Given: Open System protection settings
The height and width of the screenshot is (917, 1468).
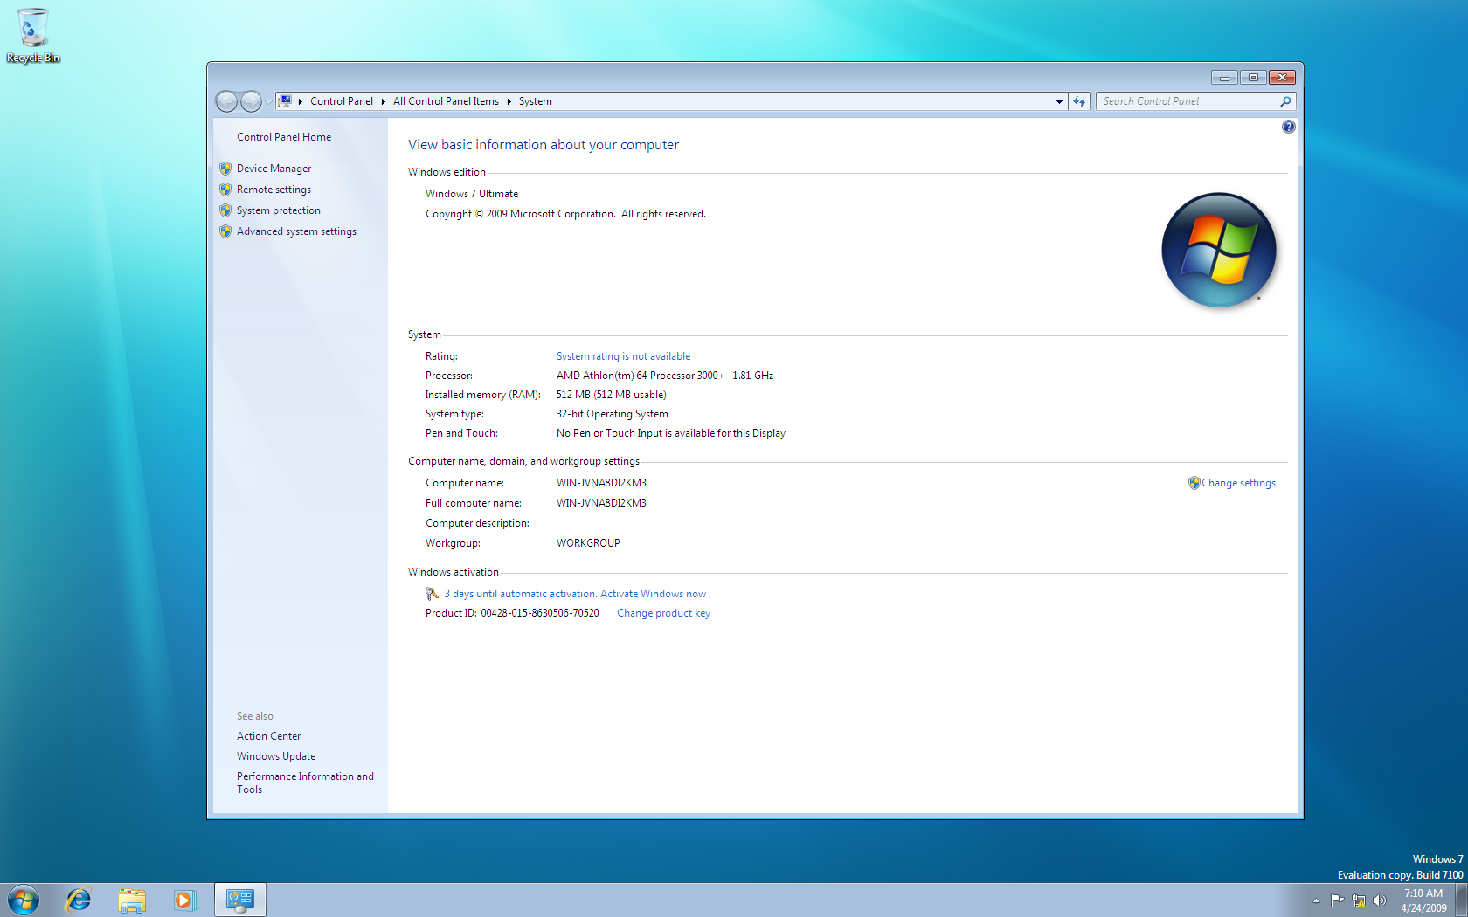Looking at the screenshot, I should 278,210.
